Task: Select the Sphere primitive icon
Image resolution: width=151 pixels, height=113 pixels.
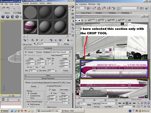Action: pyautogui.click(x=8, y=17)
